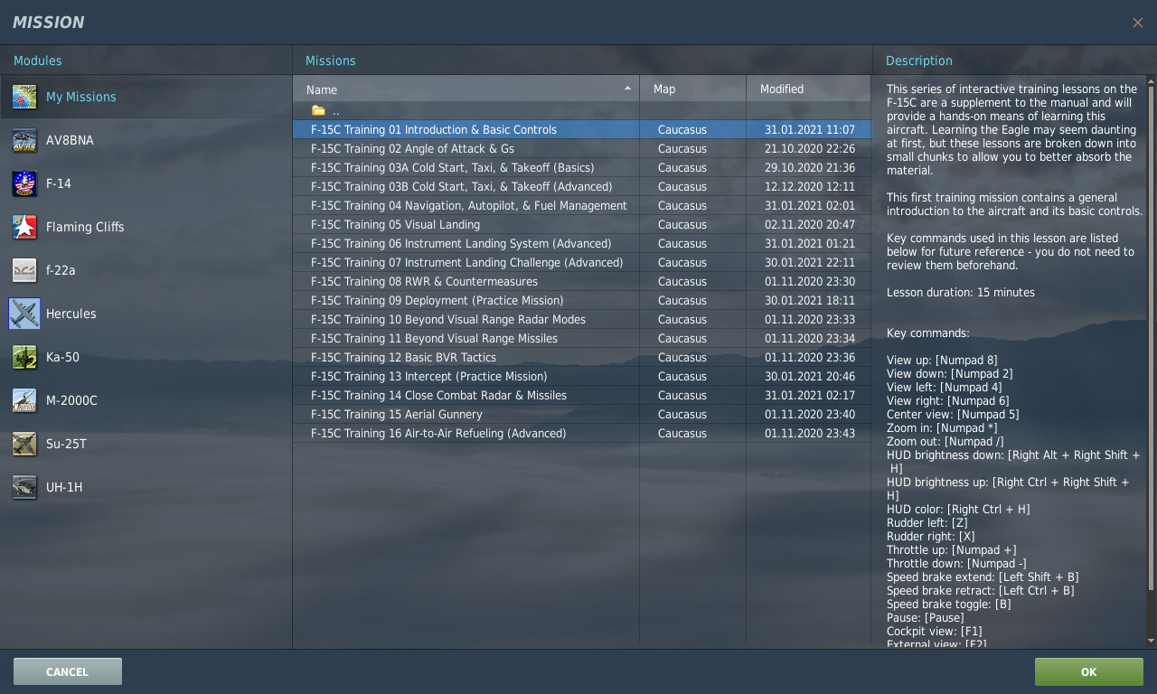The width and height of the screenshot is (1157, 694).
Task: Choose the f-22a module icon
Action: point(24,270)
